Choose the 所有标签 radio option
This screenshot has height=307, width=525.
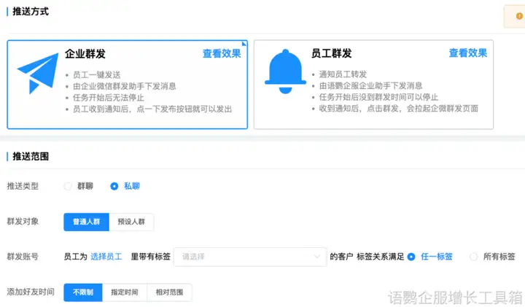click(474, 257)
